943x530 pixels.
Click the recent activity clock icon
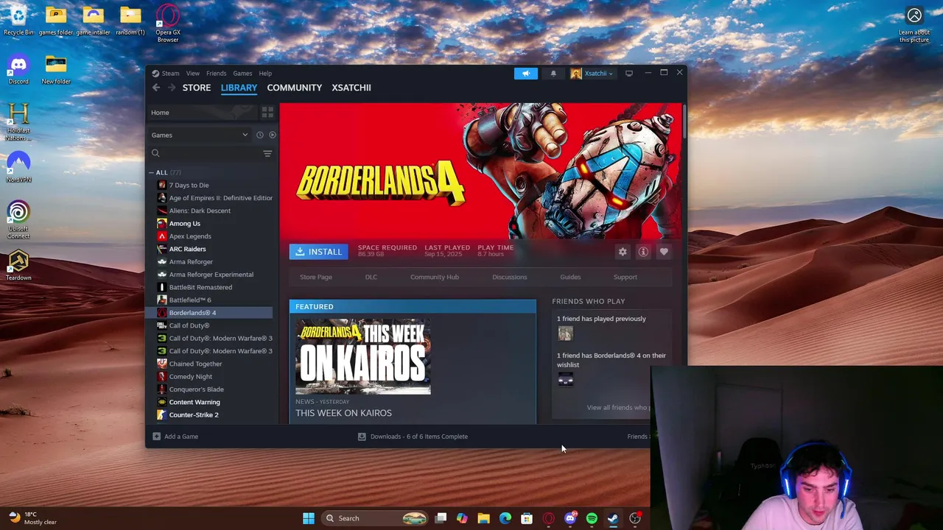[x=259, y=135]
